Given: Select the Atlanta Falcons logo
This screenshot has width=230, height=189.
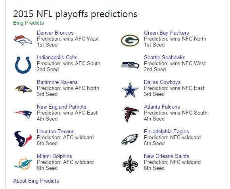Looking at the screenshot, I should (130, 114).
